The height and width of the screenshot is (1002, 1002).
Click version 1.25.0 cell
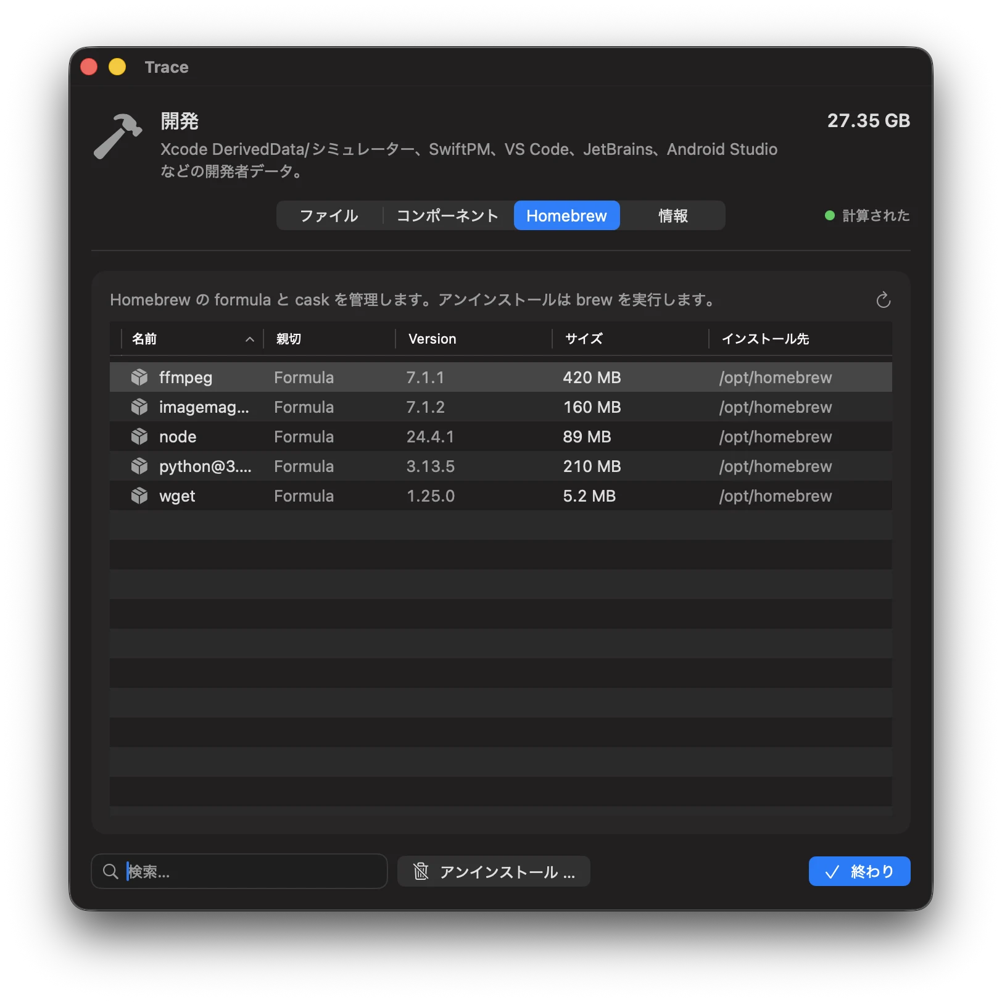point(430,495)
